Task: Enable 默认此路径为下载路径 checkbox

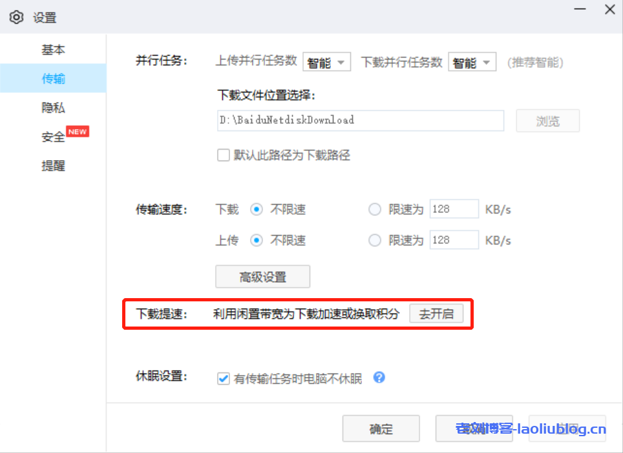Action: point(224,156)
